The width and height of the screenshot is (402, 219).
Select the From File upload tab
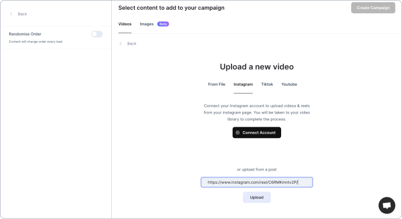[217, 84]
